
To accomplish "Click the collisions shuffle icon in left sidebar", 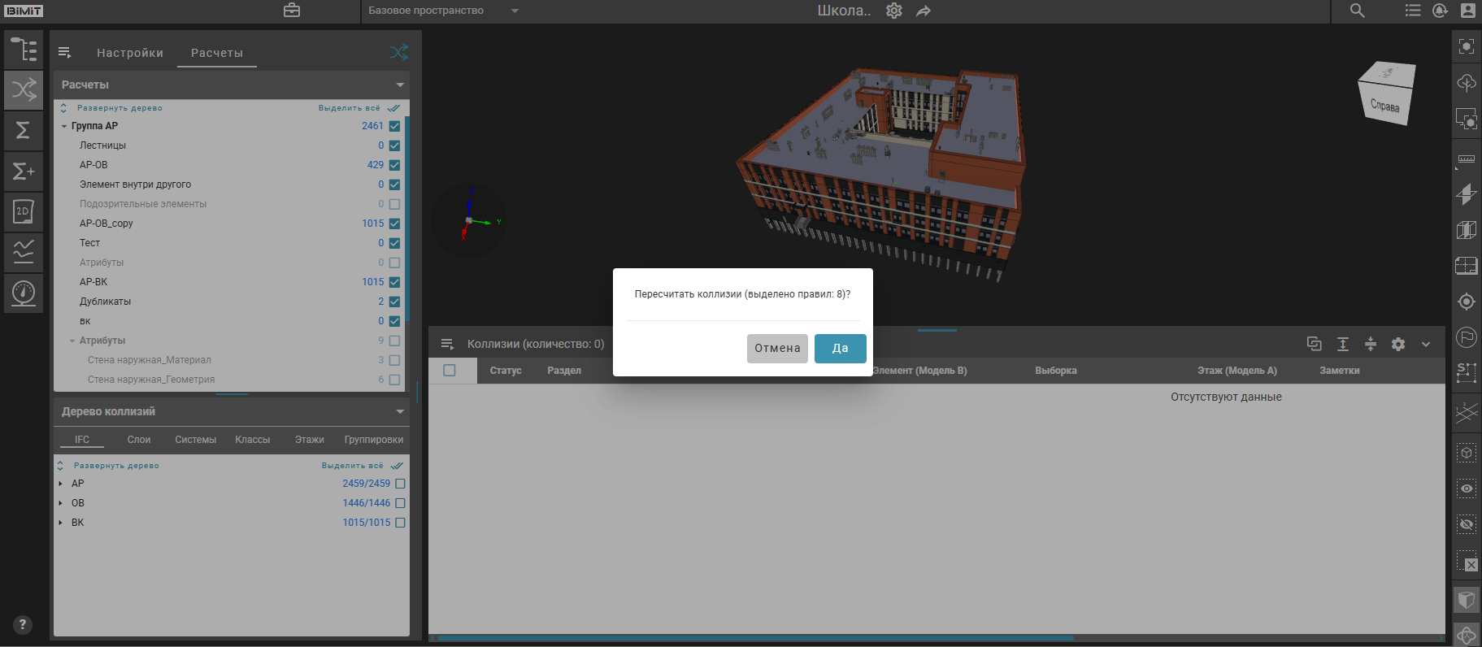I will tap(24, 89).
